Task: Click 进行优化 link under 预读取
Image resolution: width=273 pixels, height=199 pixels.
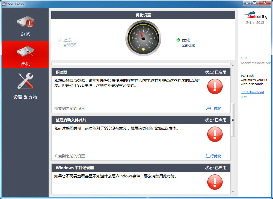Action: click(x=213, y=108)
